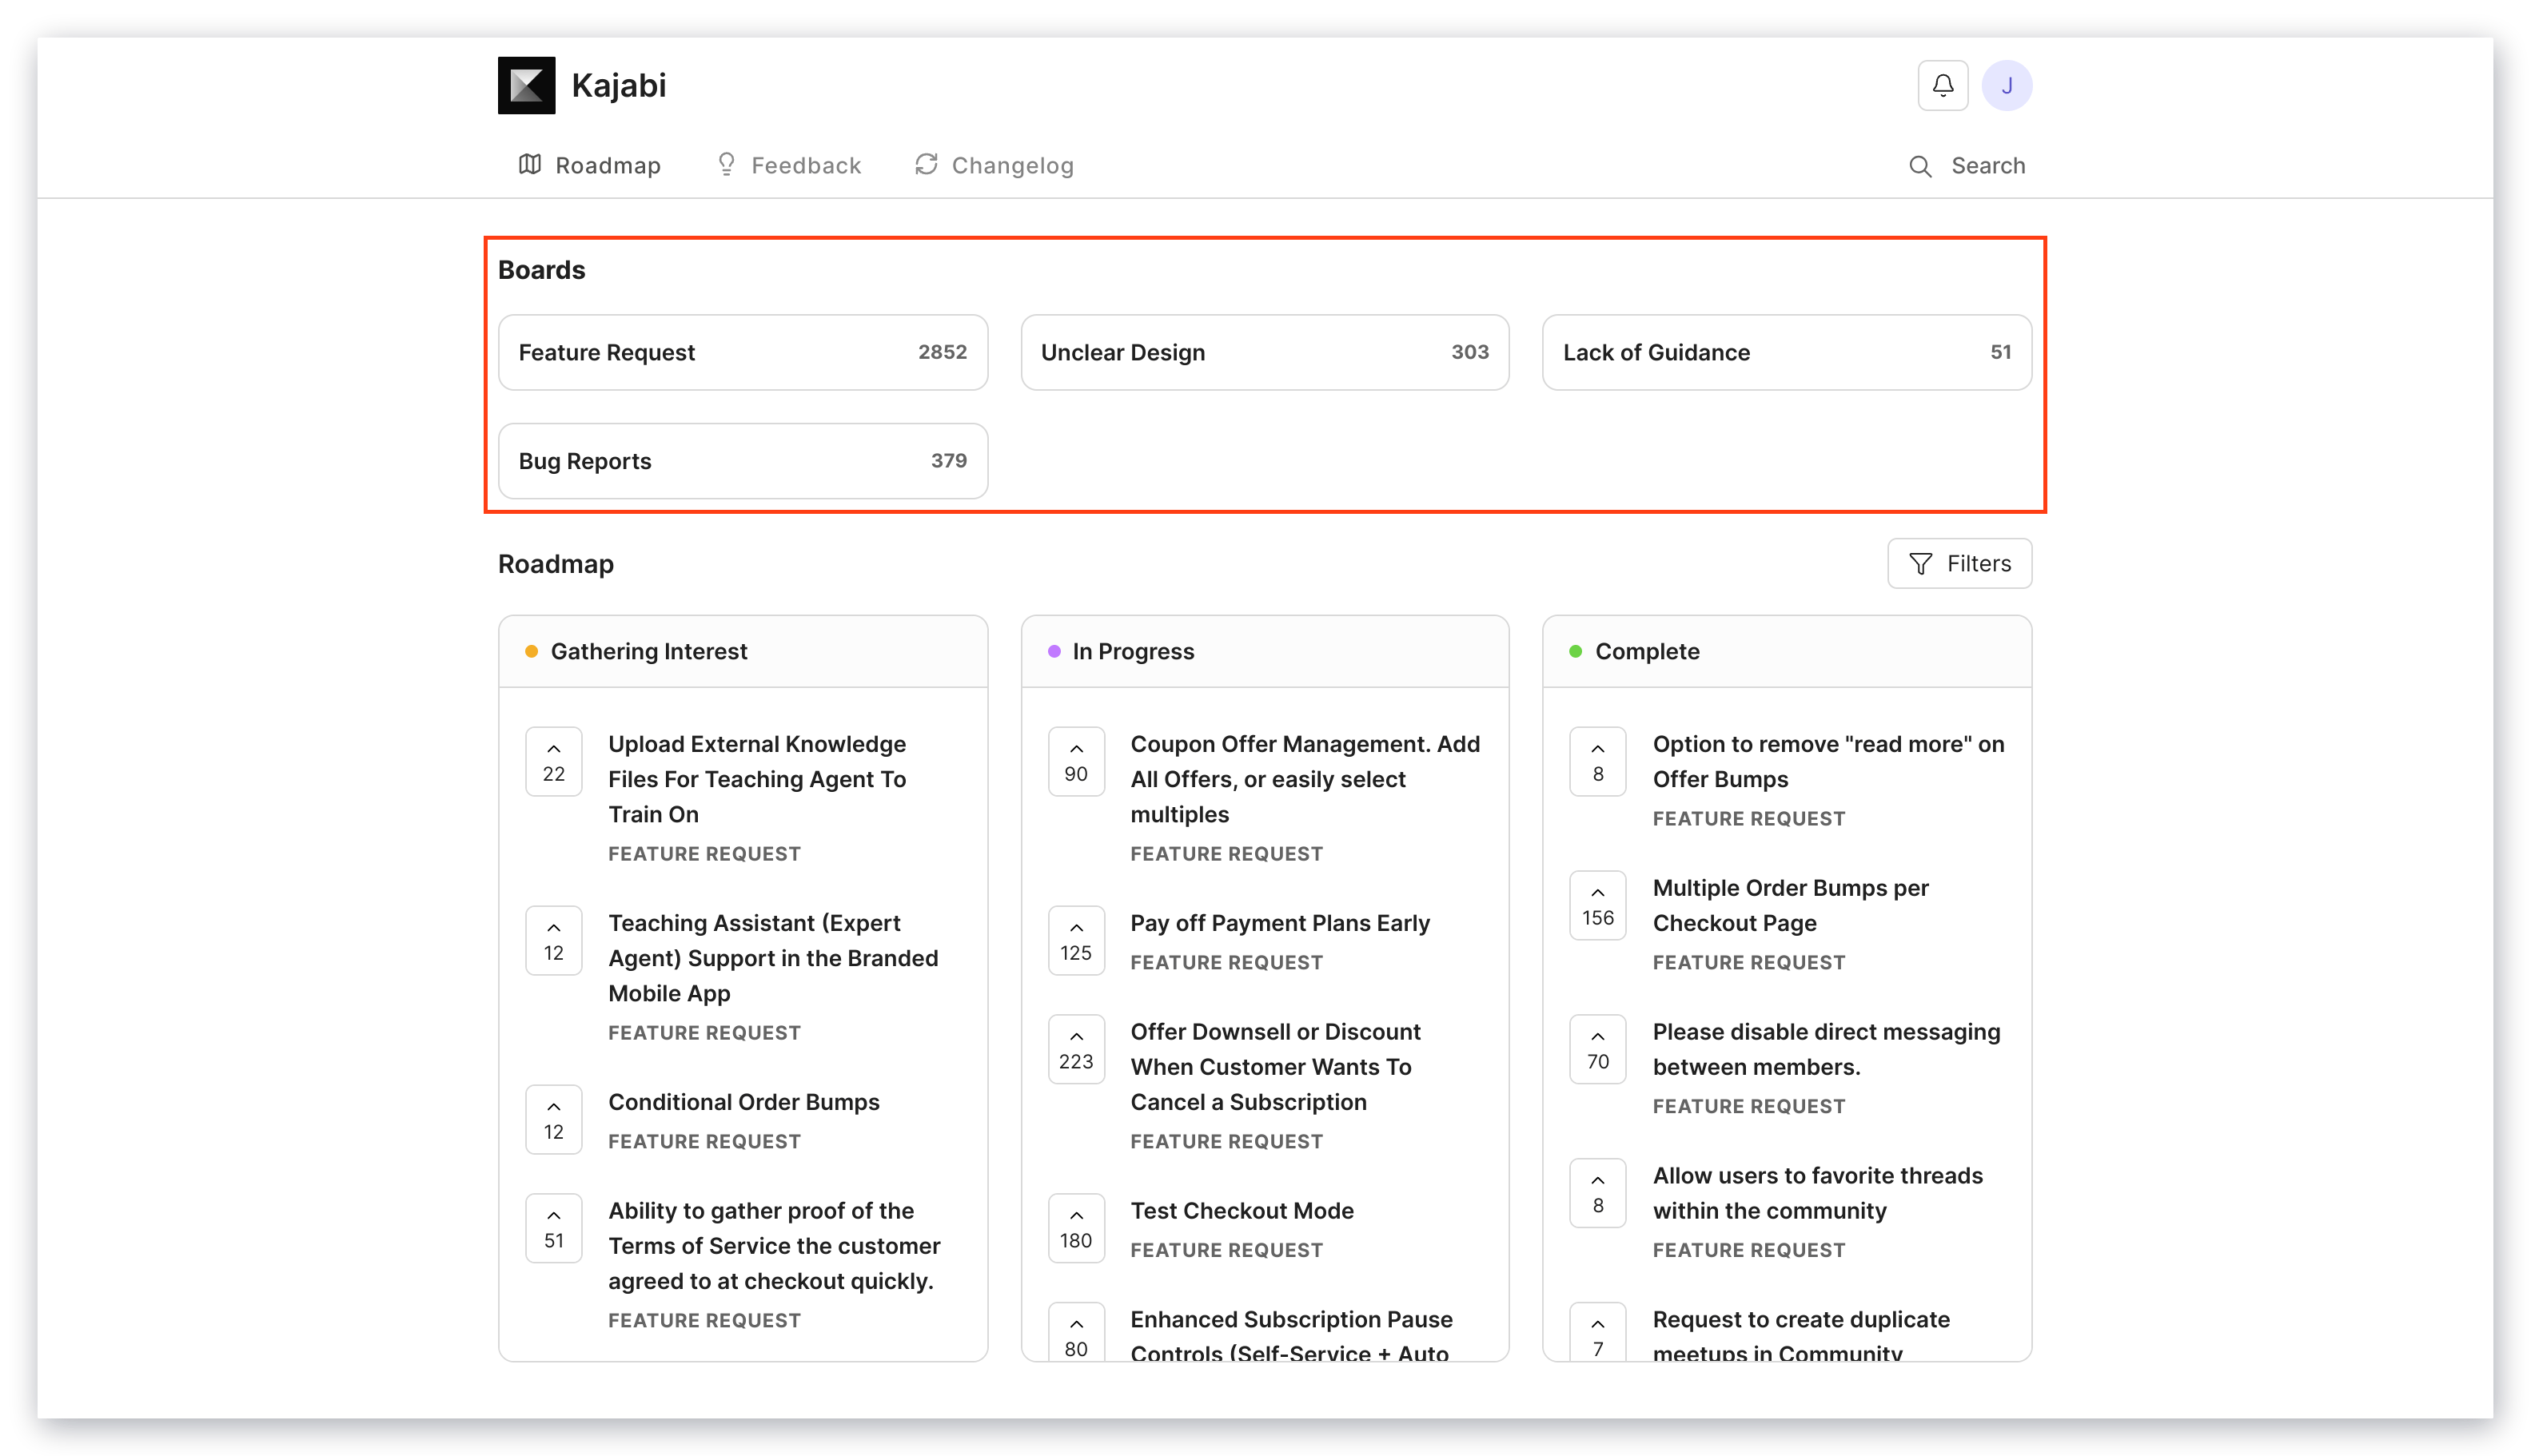Click the Boards section heading
This screenshot has height=1456, width=2531.
tap(541, 270)
